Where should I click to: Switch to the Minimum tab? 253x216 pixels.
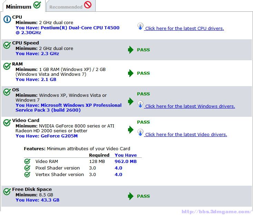coord(23,6)
